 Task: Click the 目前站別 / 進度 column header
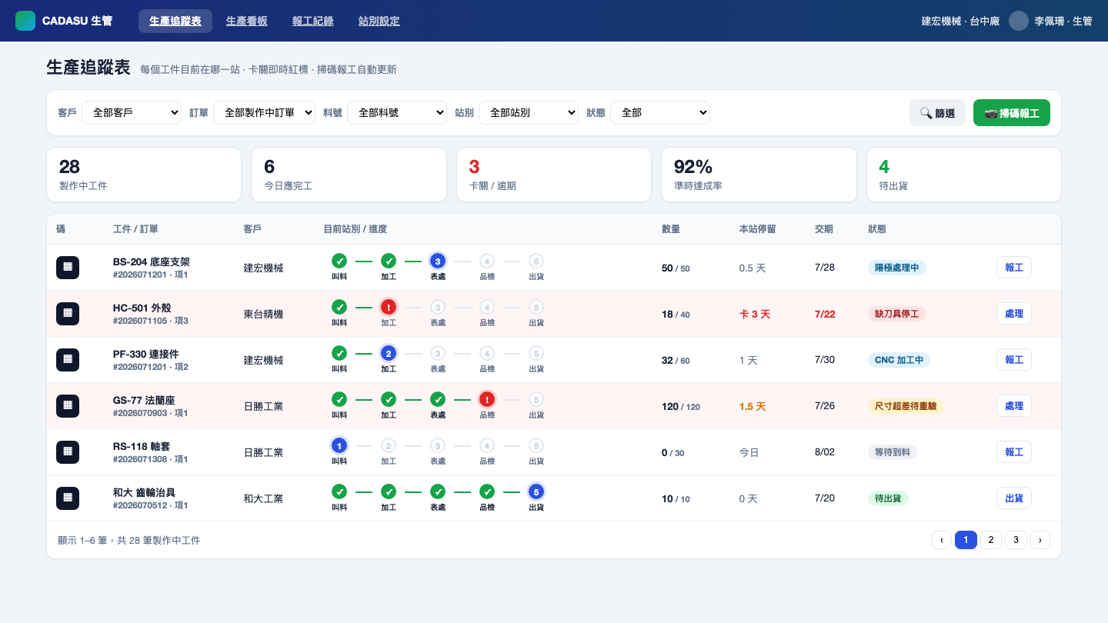pyautogui.click(x=355, y=229)
